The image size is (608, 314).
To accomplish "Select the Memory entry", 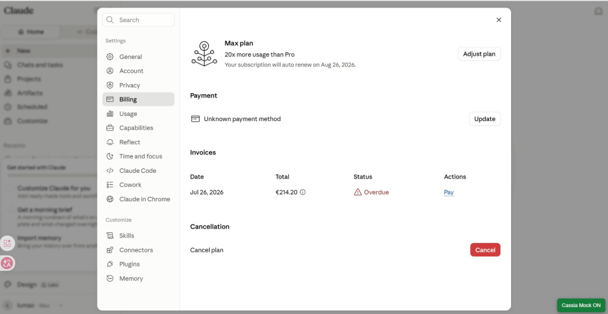I will pos(139,279).
